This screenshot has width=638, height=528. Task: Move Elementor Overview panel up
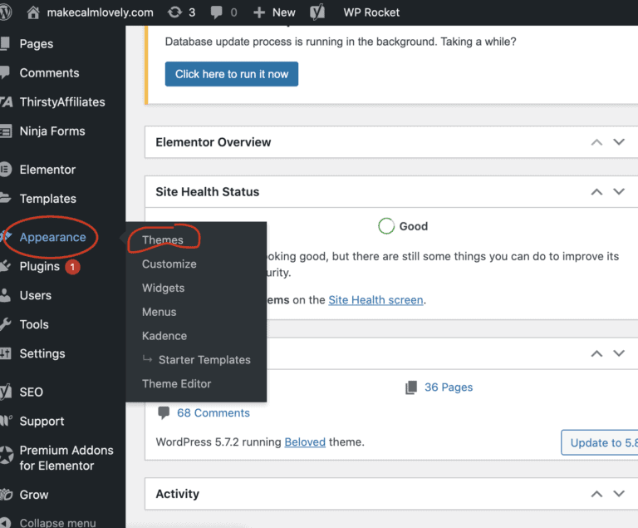[x=596, y=142]
